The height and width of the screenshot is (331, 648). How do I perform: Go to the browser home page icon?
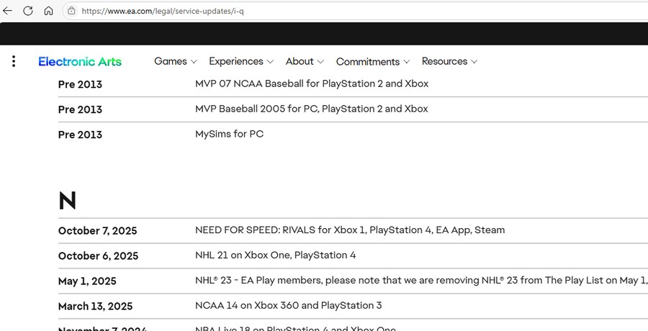pos(48,11)
